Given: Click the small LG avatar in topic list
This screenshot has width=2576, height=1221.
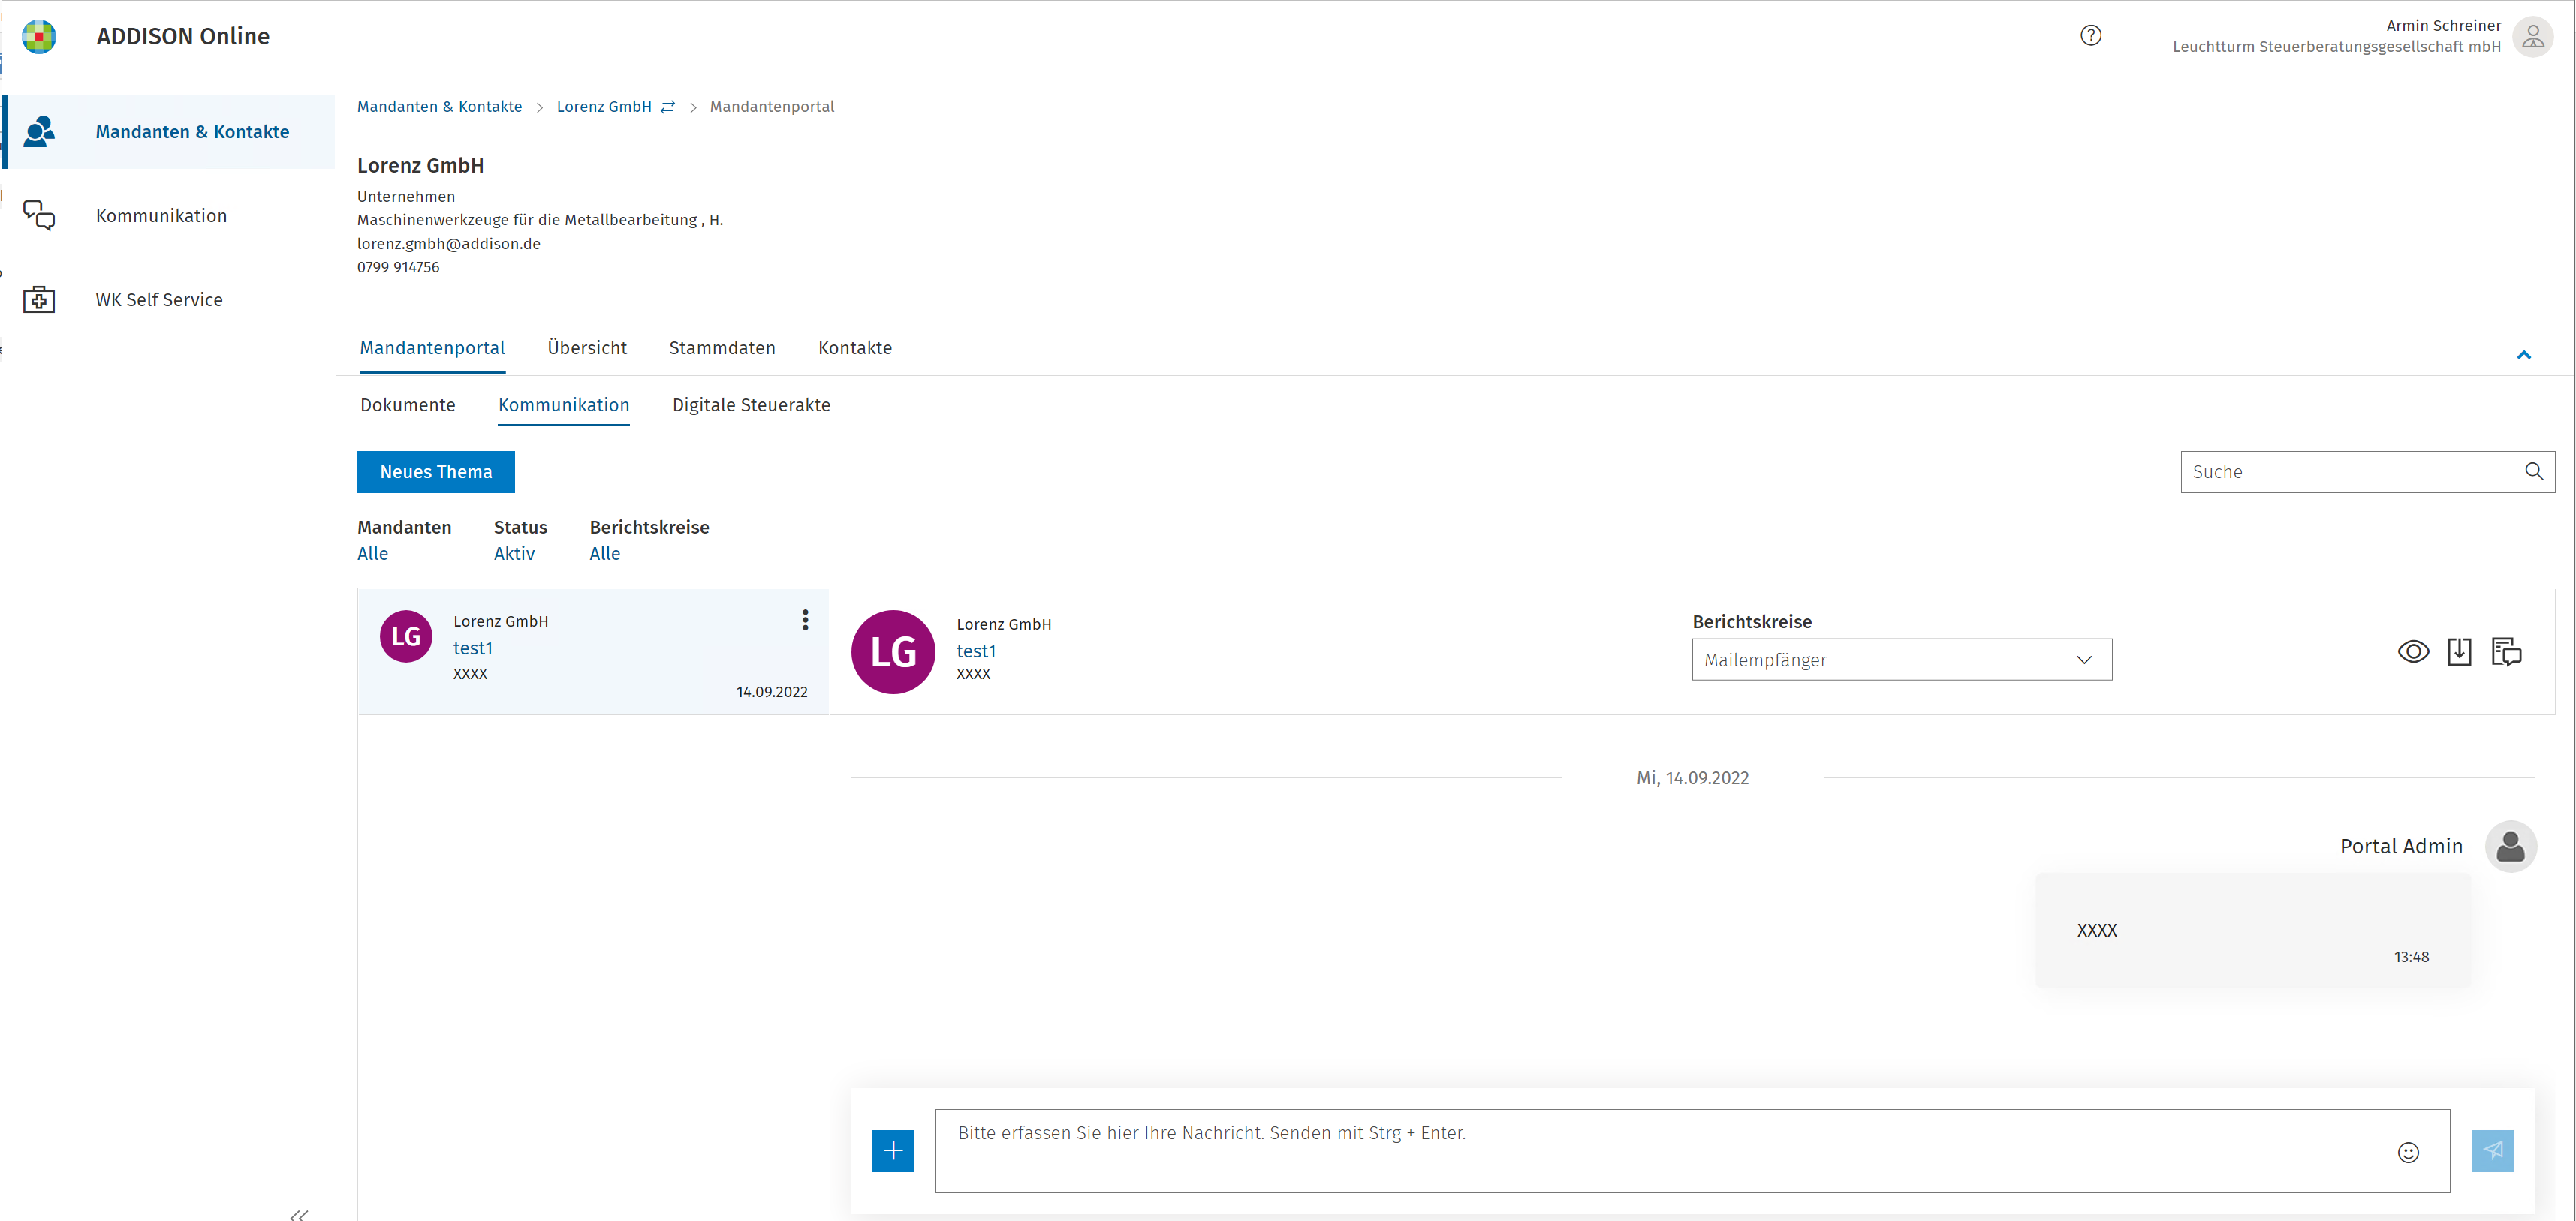Looking at the screenshot, I should pyautogui.click(x=406, y=636).
